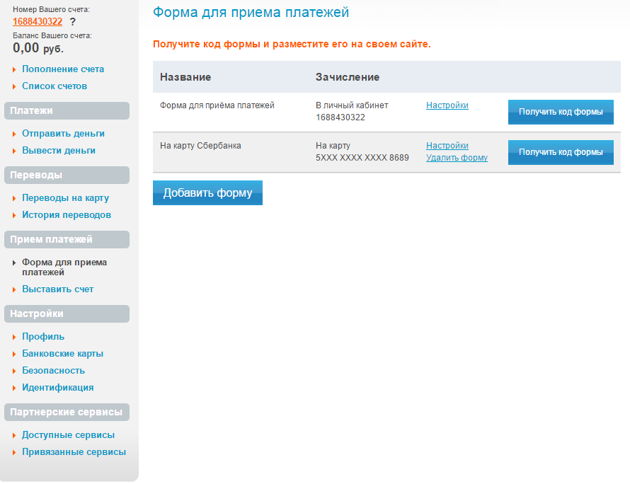
Task: Open Настройки for На карту Сбербанка
Action: click(447, 145)
